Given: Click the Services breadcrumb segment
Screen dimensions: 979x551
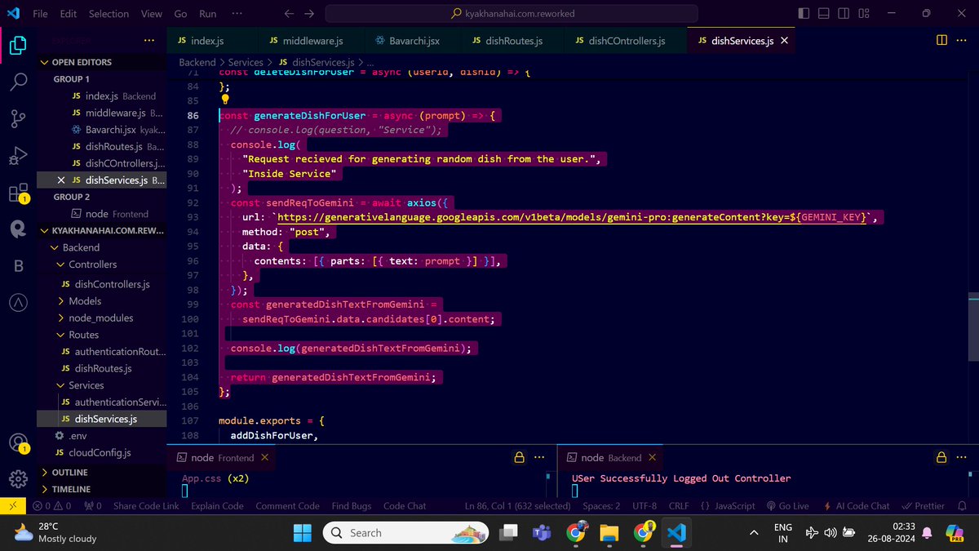Looking at the screenshot, I should [246, 62].
